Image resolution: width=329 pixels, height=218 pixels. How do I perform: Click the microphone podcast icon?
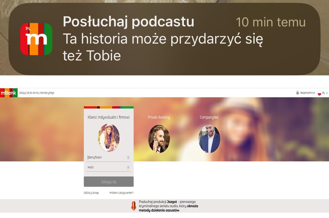pos(133,206)
